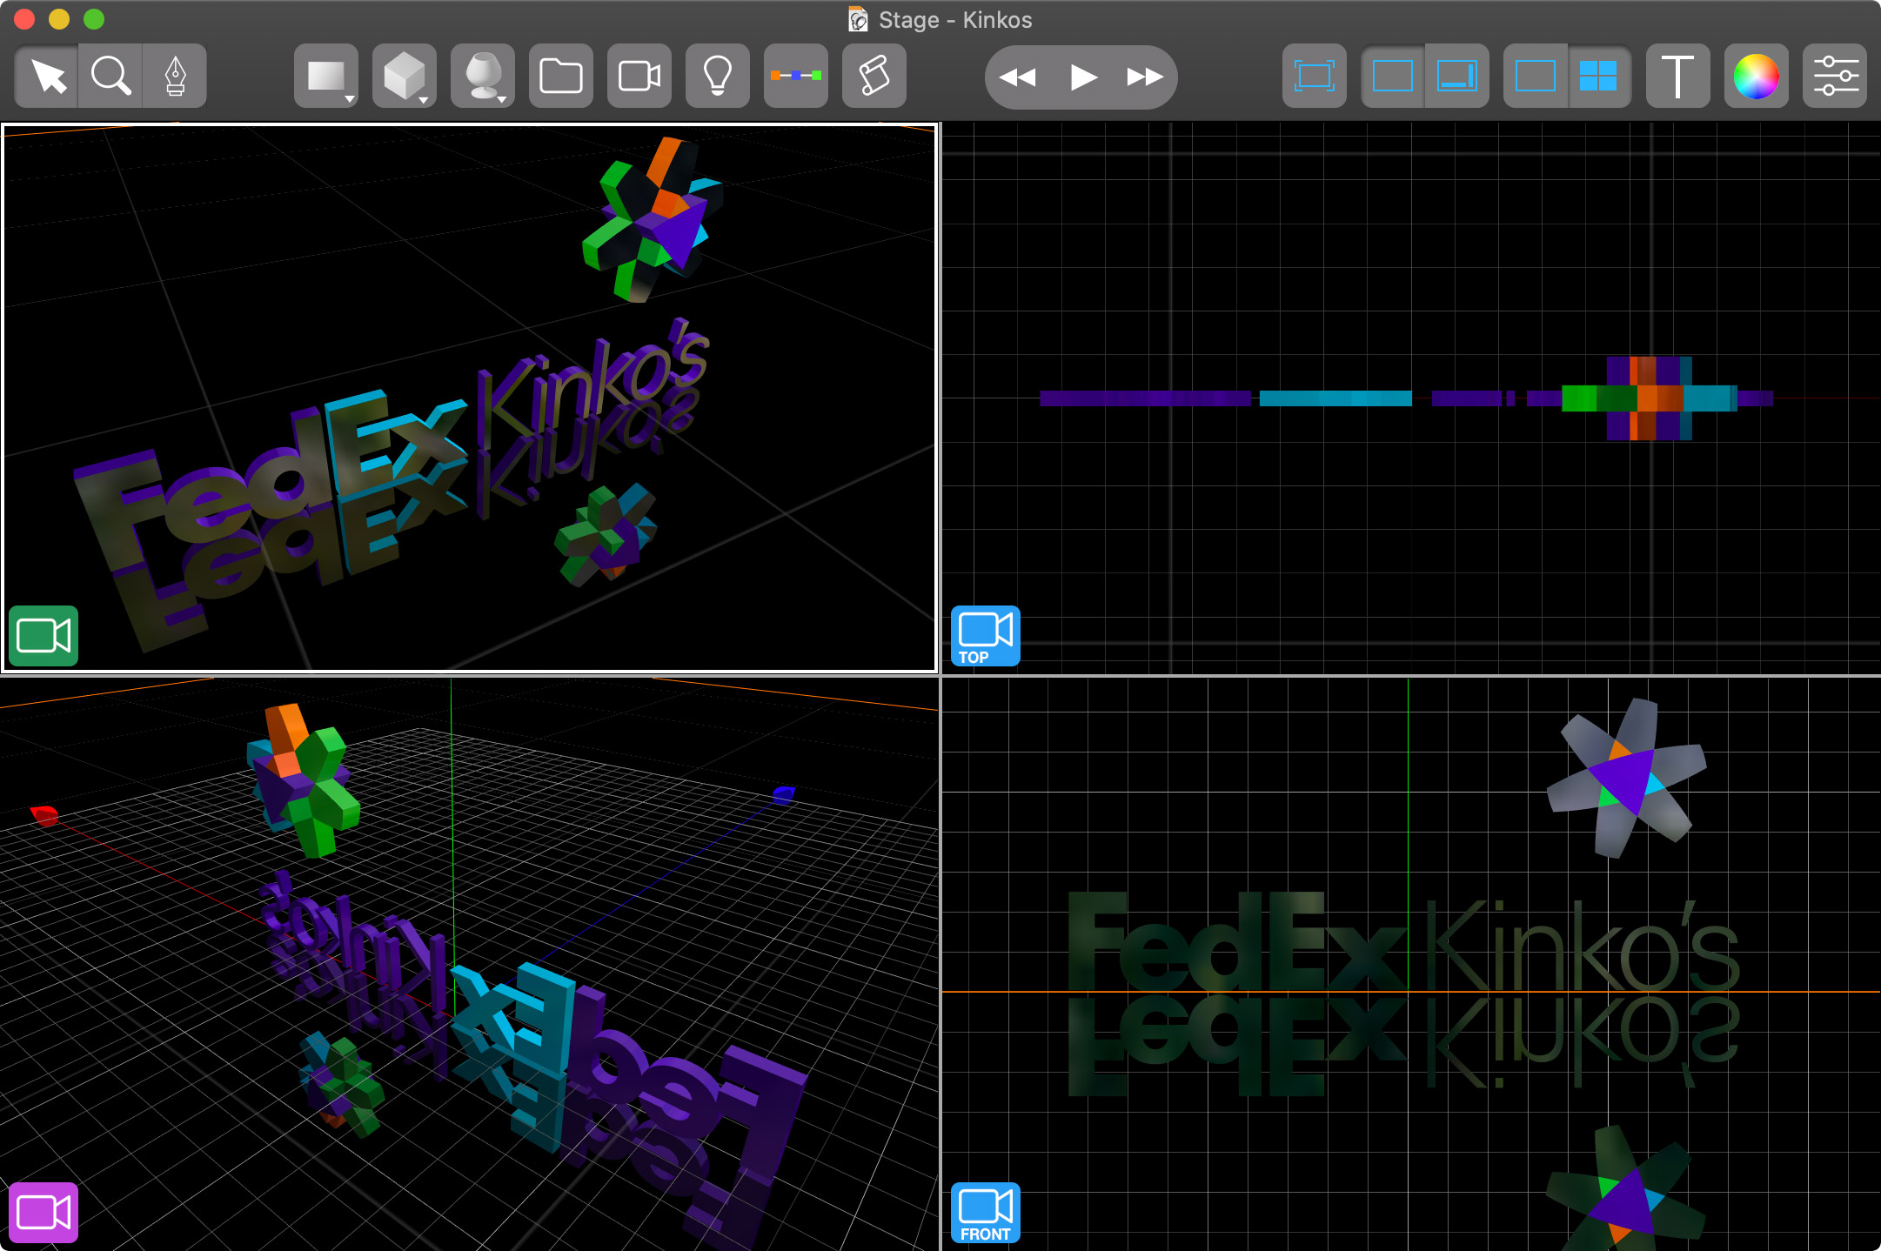Select the star shape in front view
Screen dimensions: 1881x1251
click(1625, 777)
